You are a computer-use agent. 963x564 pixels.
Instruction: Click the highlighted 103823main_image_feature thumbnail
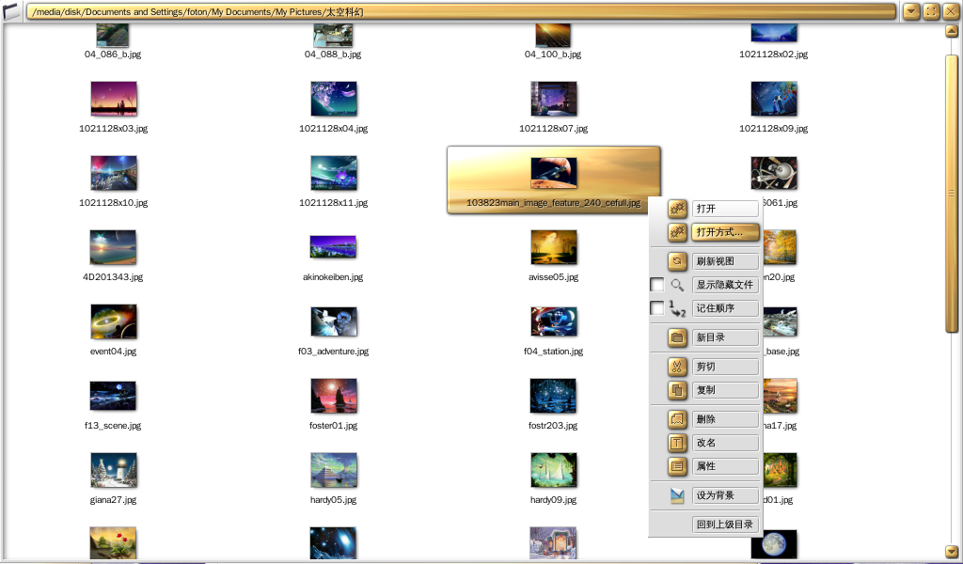tap(553, 173)
